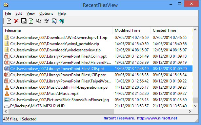Select the wirelessnetview.zip filename
Viewport: 201px width, 125px height.
coord(55,50)
